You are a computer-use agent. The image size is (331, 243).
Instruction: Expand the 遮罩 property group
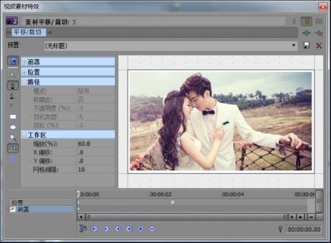point(24,62)
